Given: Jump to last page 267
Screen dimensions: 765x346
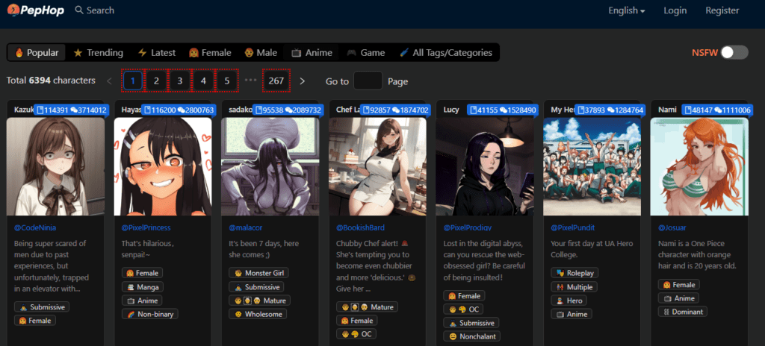Looking at the screenshot, I should point(276,81).
